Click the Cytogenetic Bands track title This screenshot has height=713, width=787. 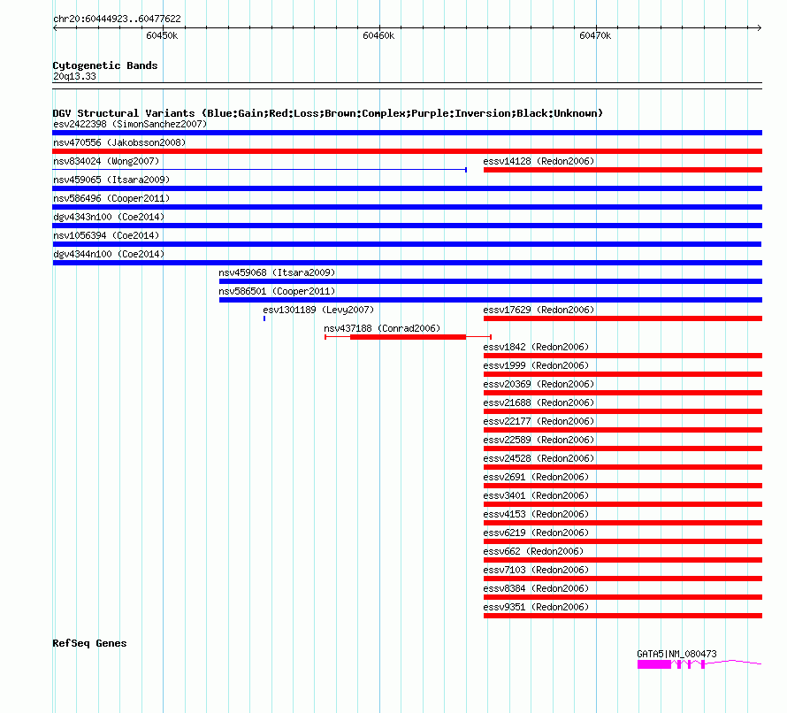[x=105, y=65]
